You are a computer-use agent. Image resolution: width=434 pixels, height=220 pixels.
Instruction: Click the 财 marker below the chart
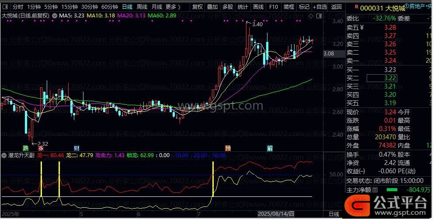[76, 148]
